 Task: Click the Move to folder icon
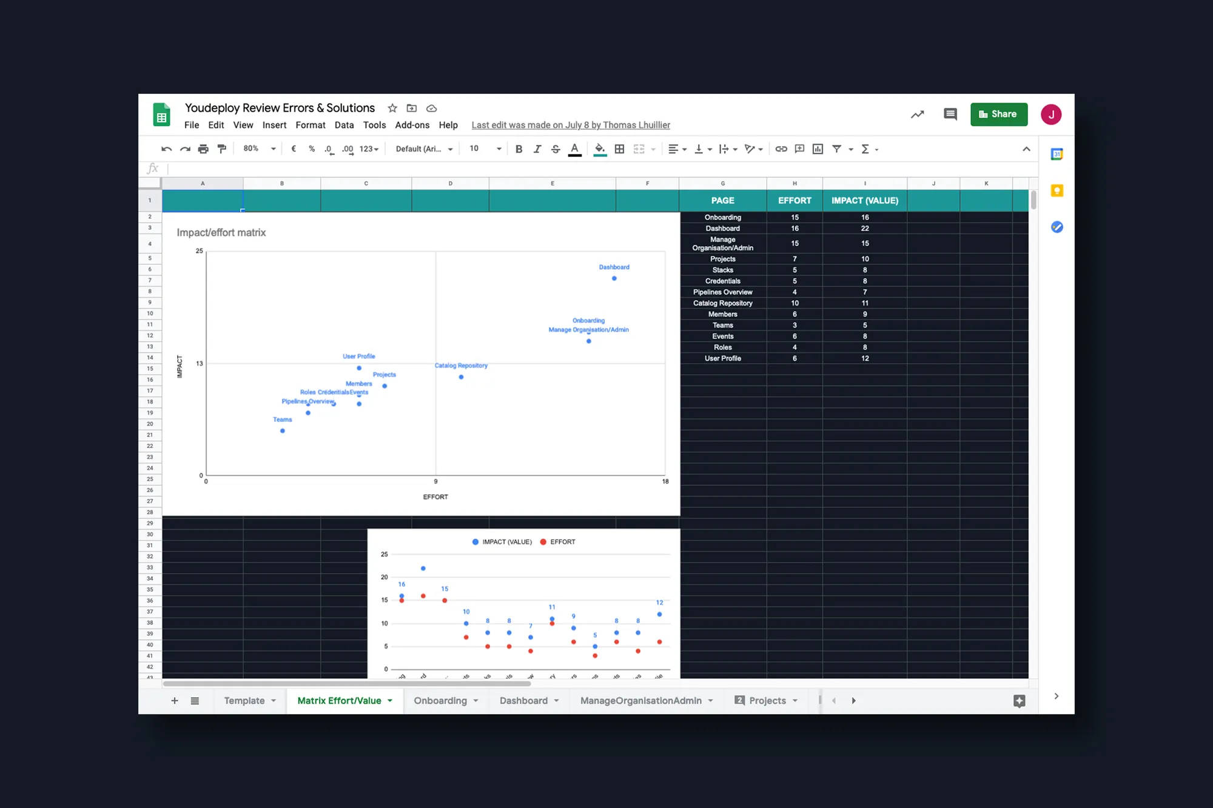coord(412,109)
